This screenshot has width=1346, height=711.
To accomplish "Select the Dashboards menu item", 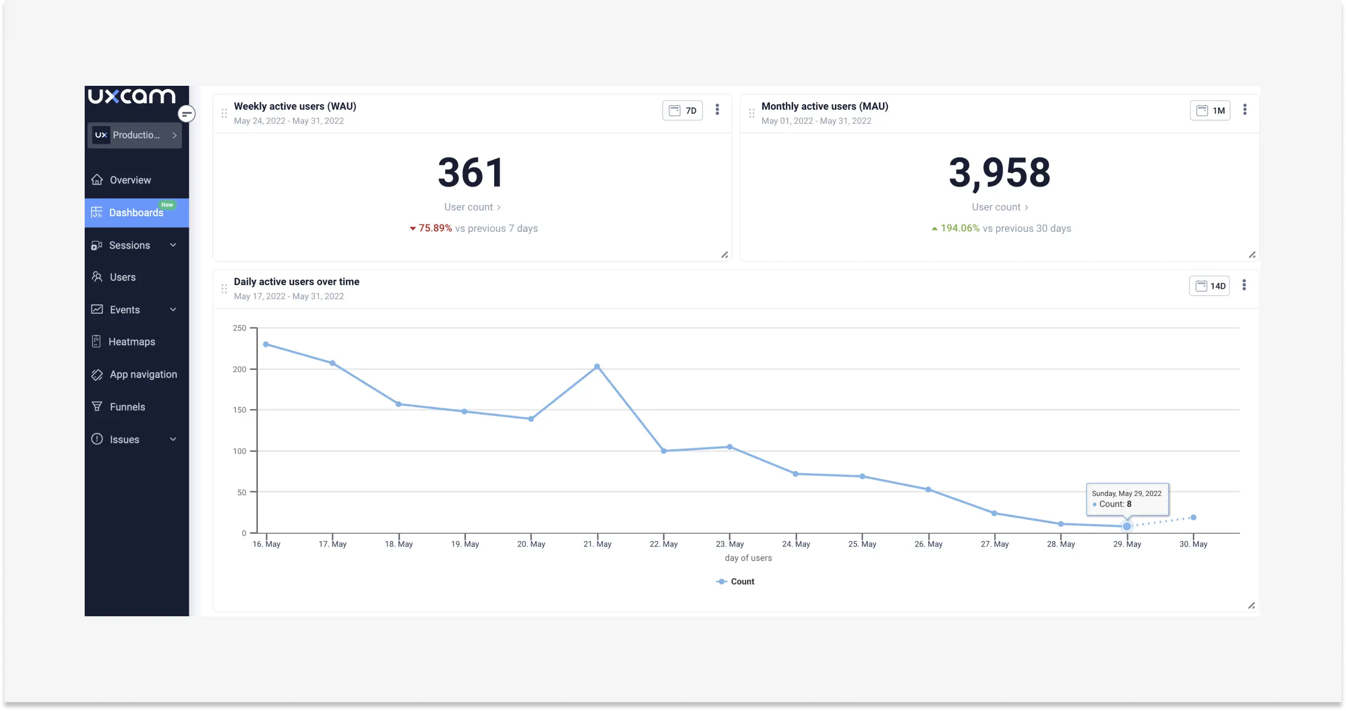I will pos(136,213).
